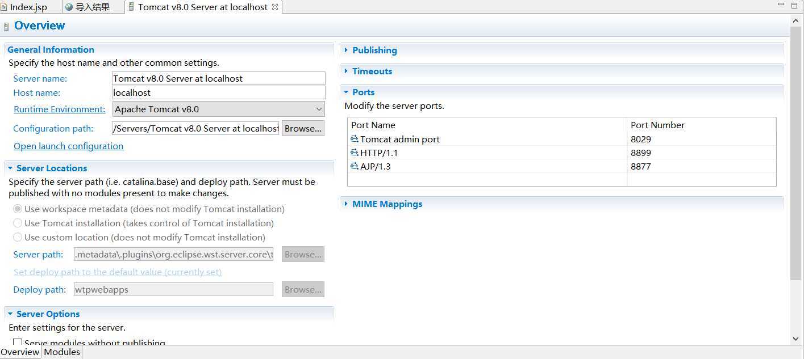Collapse the Server Locations section

pos(10,168)
